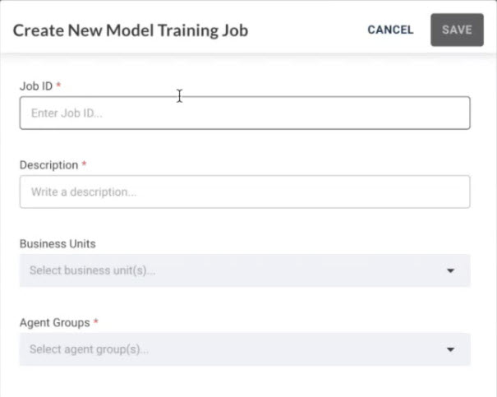Click the CANCEL button
The height and width of the screenshot is (397, 497).
tap(390, 30)
